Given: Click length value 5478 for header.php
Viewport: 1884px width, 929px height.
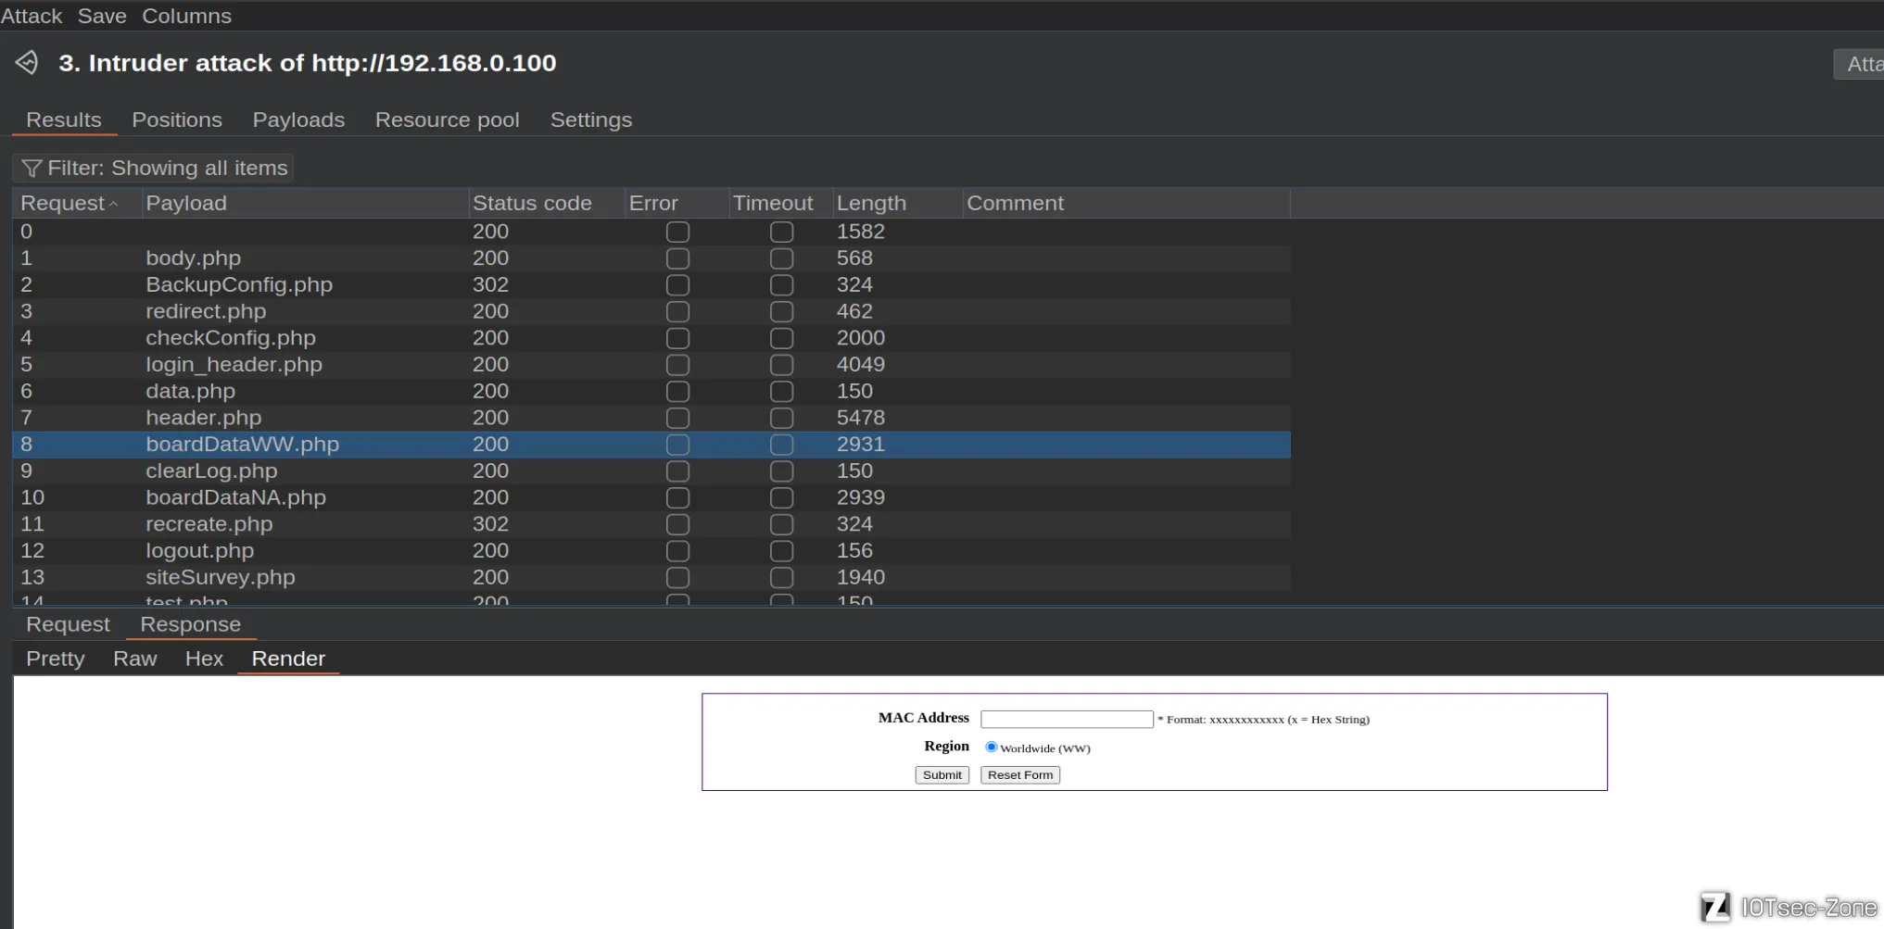Looking at the screenshot, I should pos(860,418).
